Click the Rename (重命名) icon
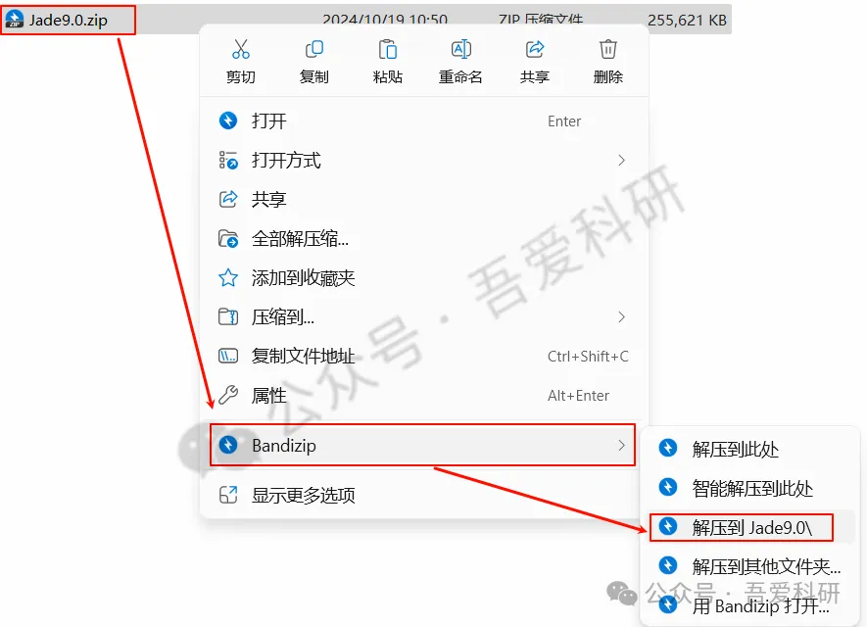 pos(460,49)
